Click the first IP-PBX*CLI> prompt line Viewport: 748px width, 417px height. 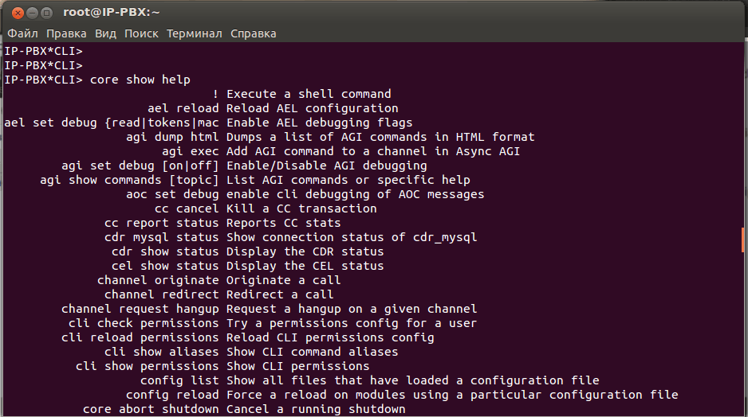(x=44, y=51)
